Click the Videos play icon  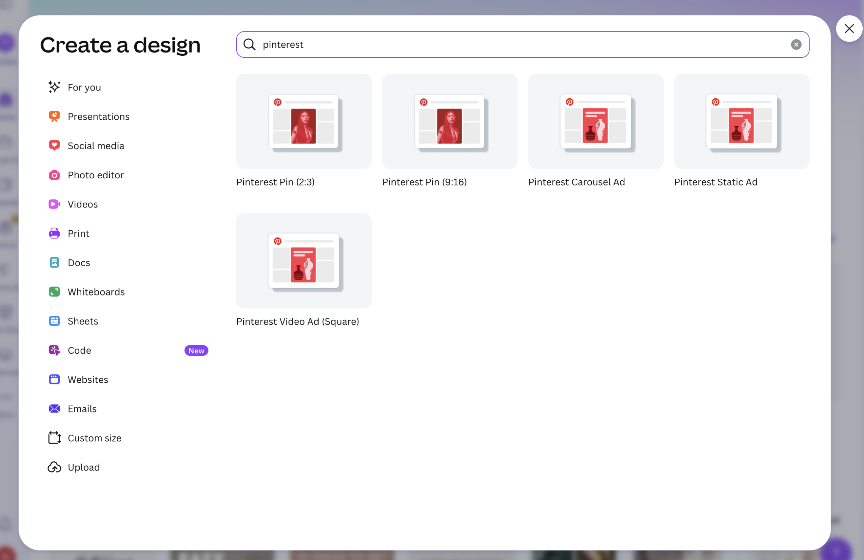(x=54, y=204)
